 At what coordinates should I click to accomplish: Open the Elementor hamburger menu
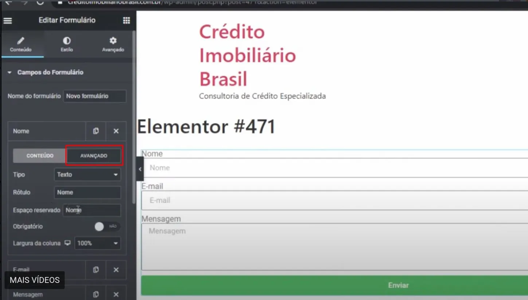(8, 21)
